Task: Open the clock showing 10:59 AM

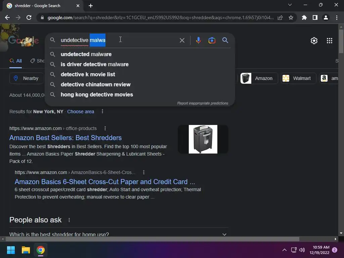Action: coord(319,250)
